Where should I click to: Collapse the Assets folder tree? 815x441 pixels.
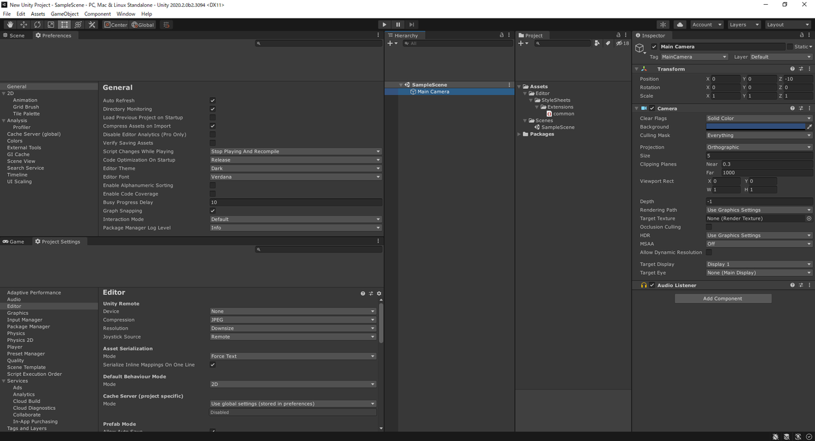[x=520, y=87]
